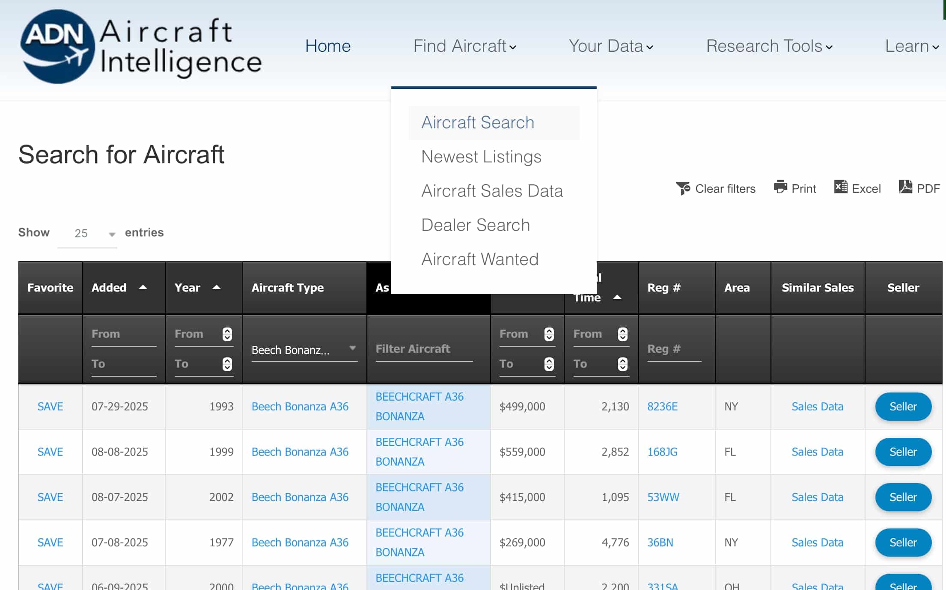946x590 pixels.
Task: Save the 08-08-2025 listing as favorite
Action: [50, 452]
